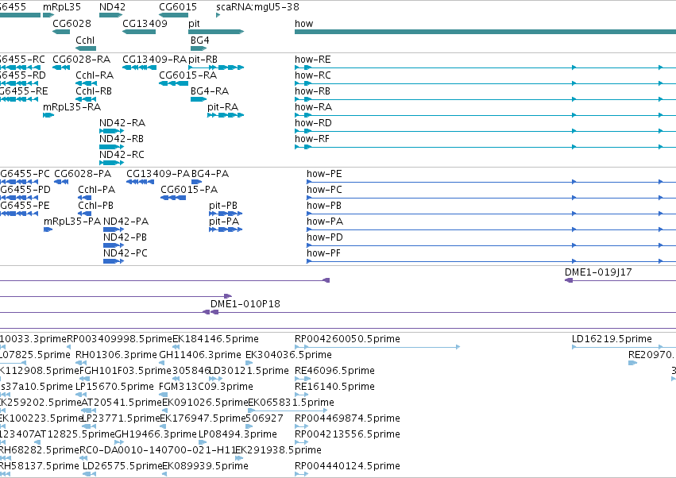Image resolution: width=676 pixels, height=478 pixels.
Task: Select transcript label 'BG4-RA'
Action: coord(210,91)
